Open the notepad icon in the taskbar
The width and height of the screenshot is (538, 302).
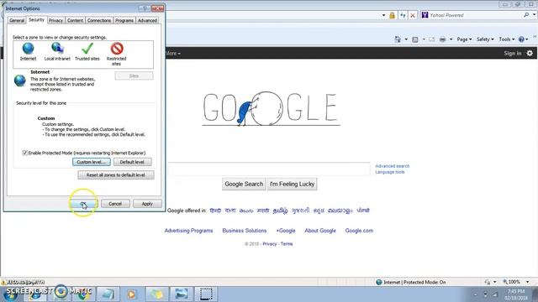click(108, 294)
